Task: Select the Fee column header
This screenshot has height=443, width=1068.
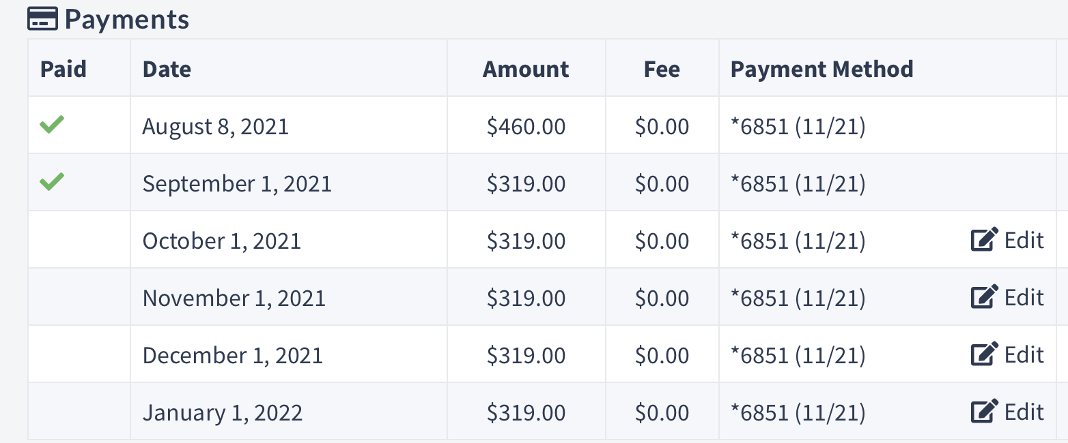Action: (662, 70)
